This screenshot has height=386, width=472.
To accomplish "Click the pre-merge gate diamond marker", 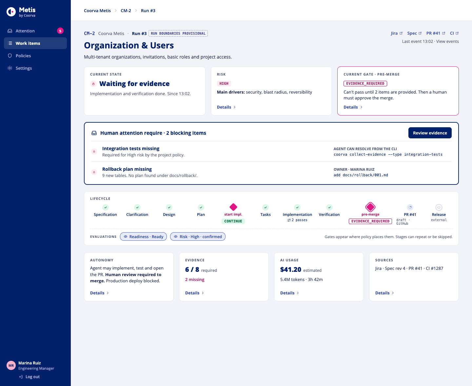I will point(370,207).
